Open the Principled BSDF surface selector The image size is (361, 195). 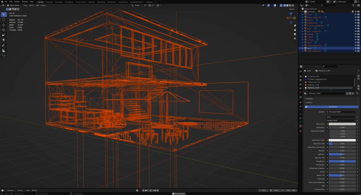(x=341, y=112)
